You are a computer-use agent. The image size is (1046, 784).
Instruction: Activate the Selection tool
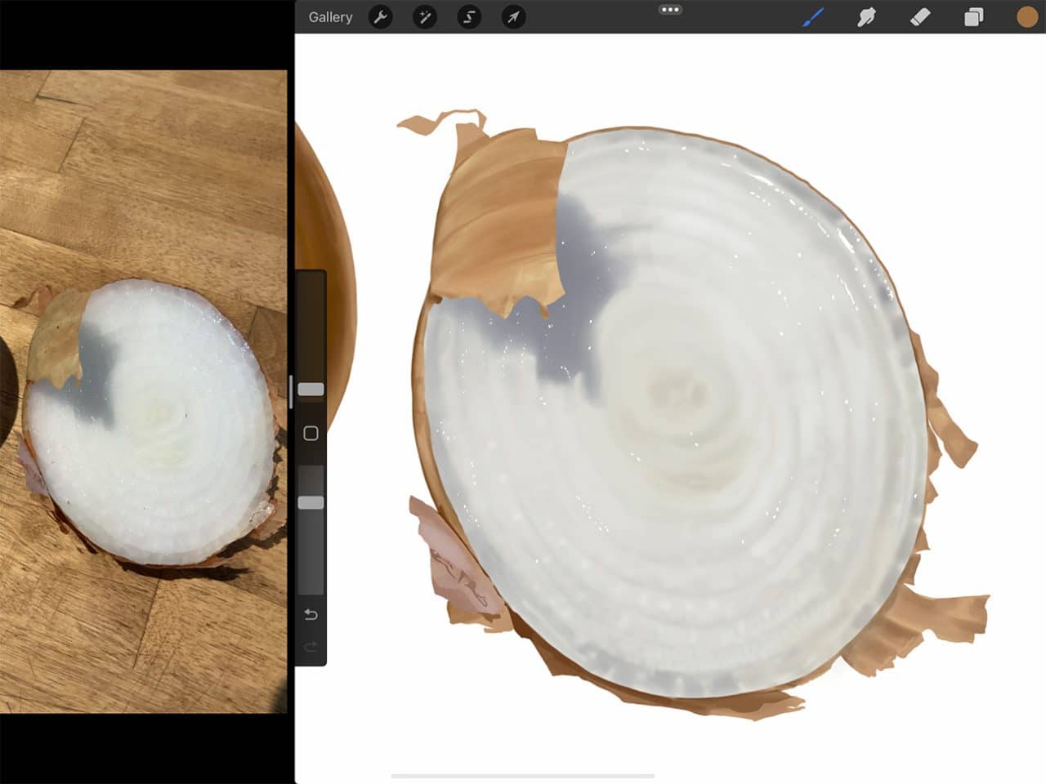pyautogui.click(x=469, y=17)
